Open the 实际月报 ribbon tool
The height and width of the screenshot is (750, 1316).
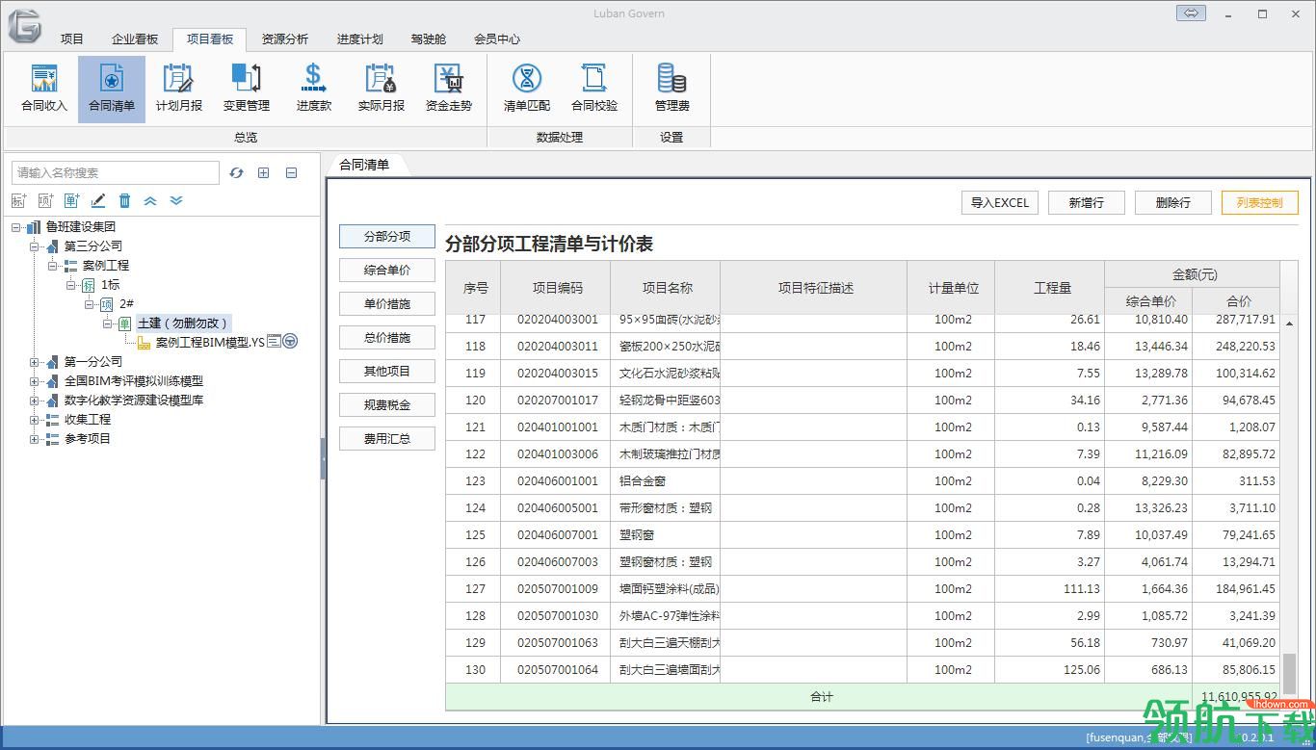382,89
